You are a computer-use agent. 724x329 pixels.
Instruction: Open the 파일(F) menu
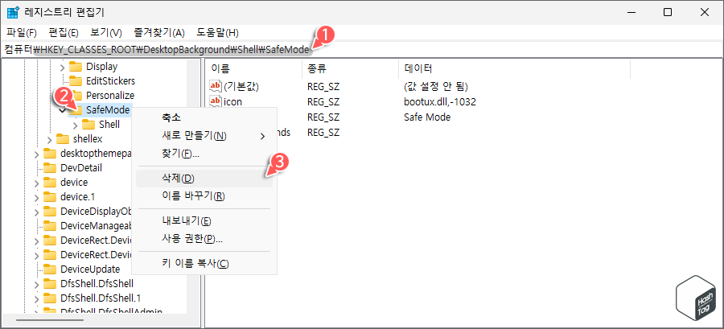tap(23, 33)
